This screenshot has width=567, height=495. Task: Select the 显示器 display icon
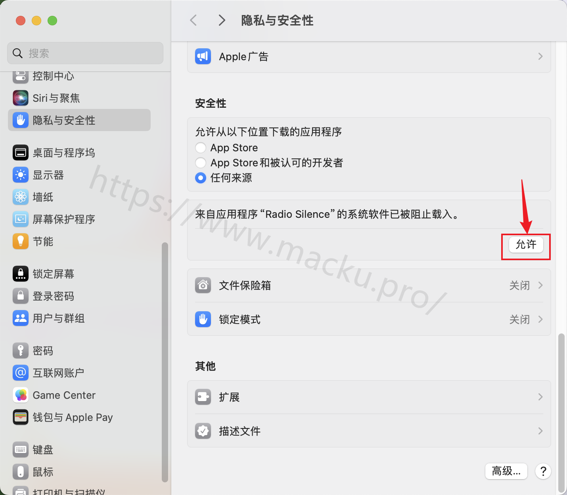21,175
